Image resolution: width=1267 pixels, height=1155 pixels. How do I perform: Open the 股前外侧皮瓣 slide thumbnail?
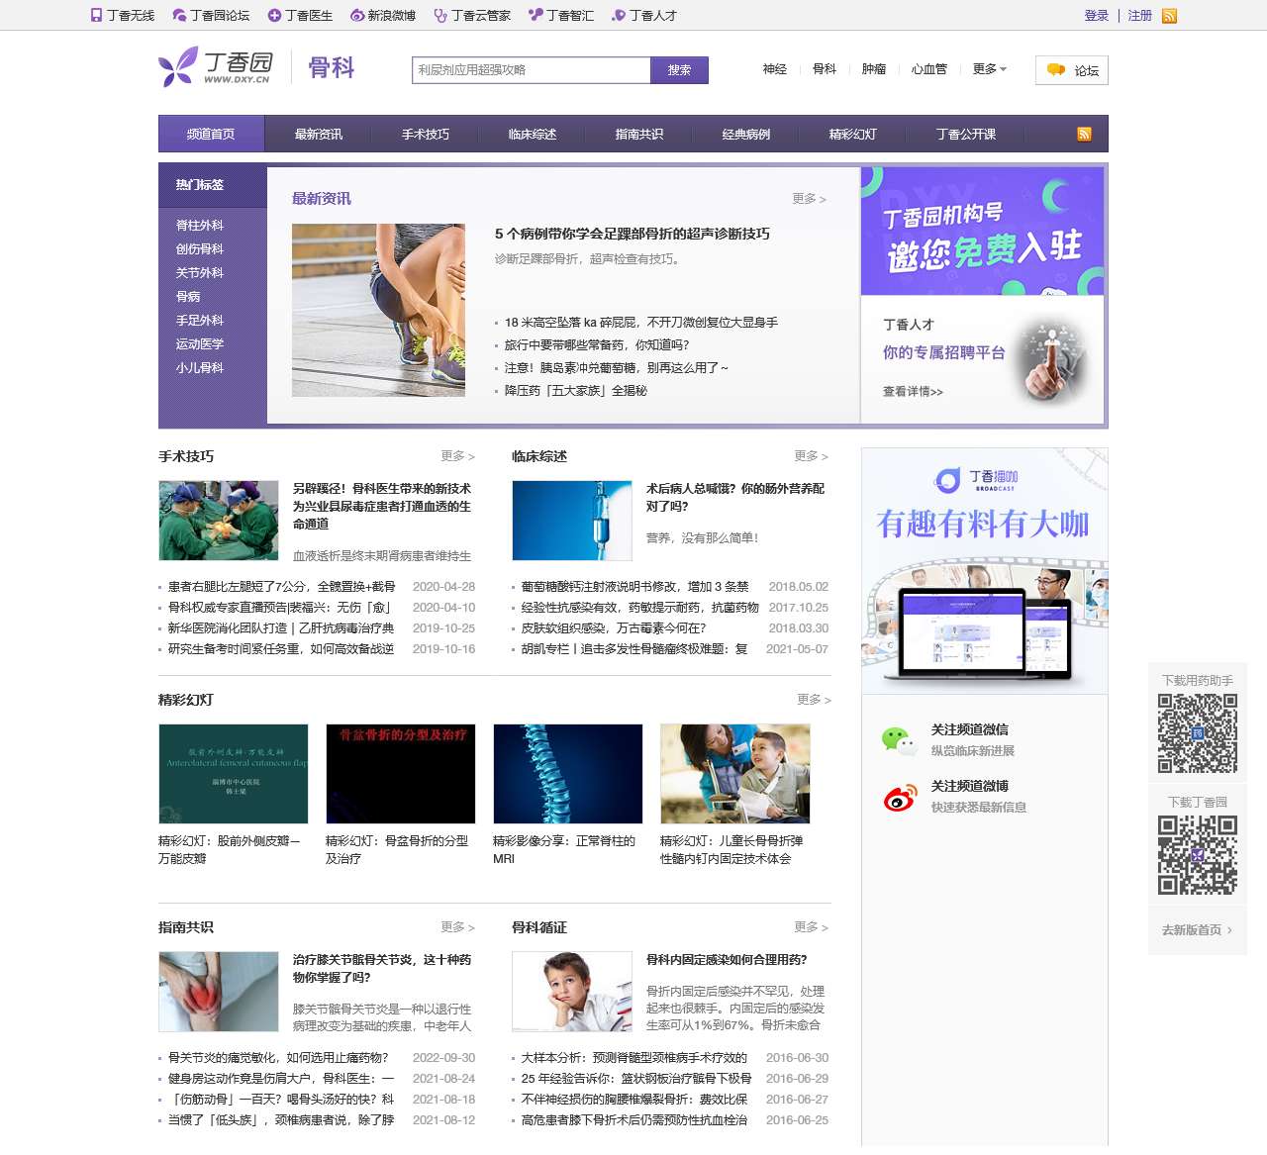(234, 773)
